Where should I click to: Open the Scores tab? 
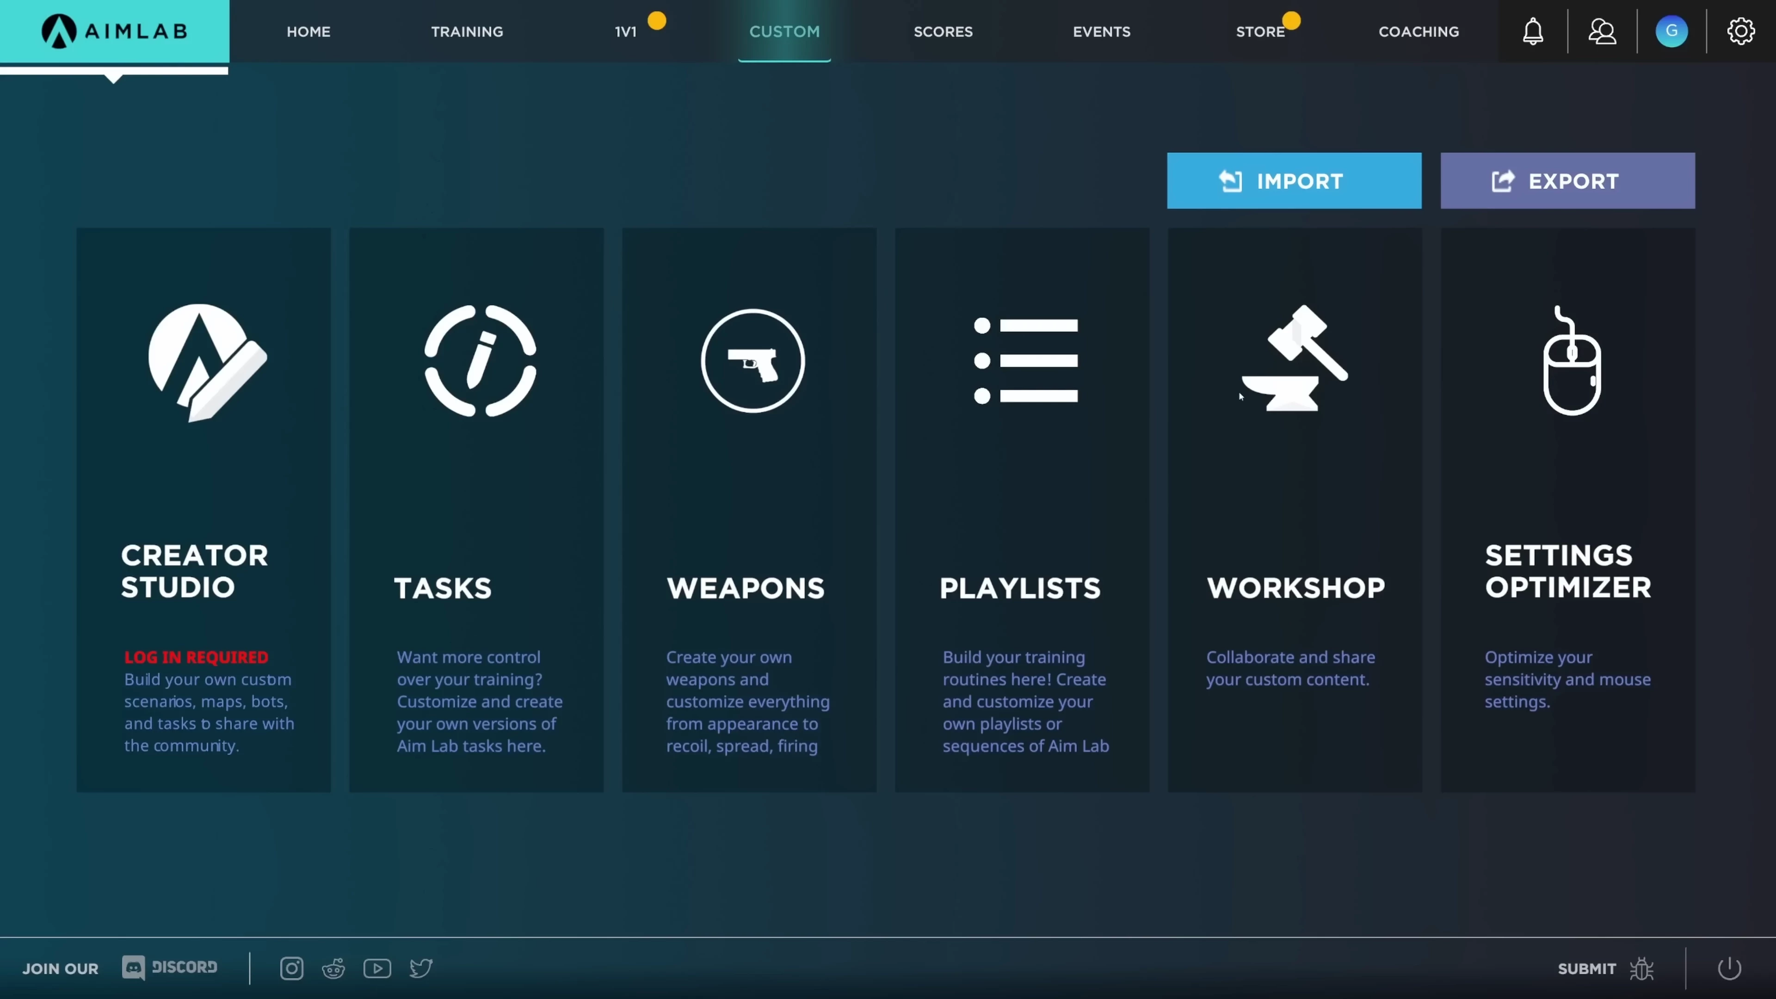[x=943, y=32]
